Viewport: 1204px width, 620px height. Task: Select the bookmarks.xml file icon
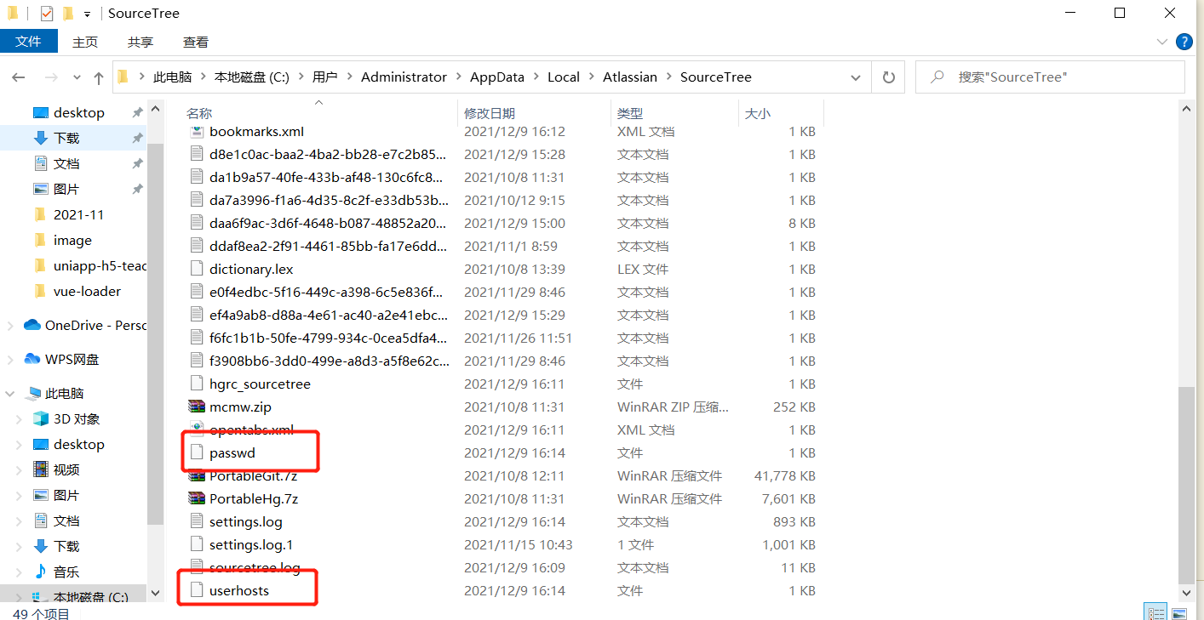197,132
